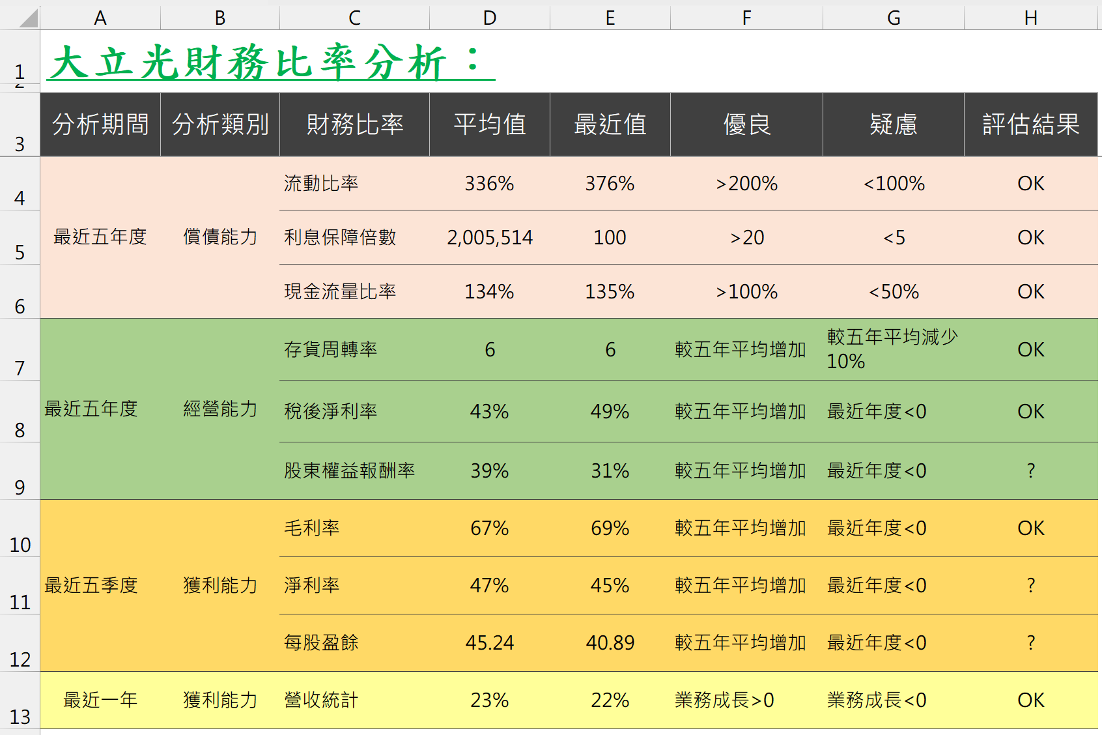The image size is (1102, 735).
Task: Click the 39% cell
Action: (490, 471)
